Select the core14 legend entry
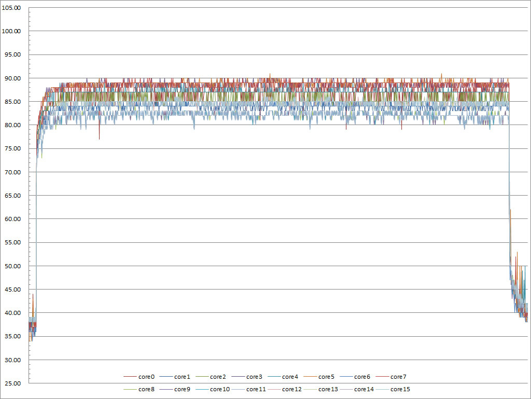The image size is (531, 399). pyautogui.click(x=357, y=389)
